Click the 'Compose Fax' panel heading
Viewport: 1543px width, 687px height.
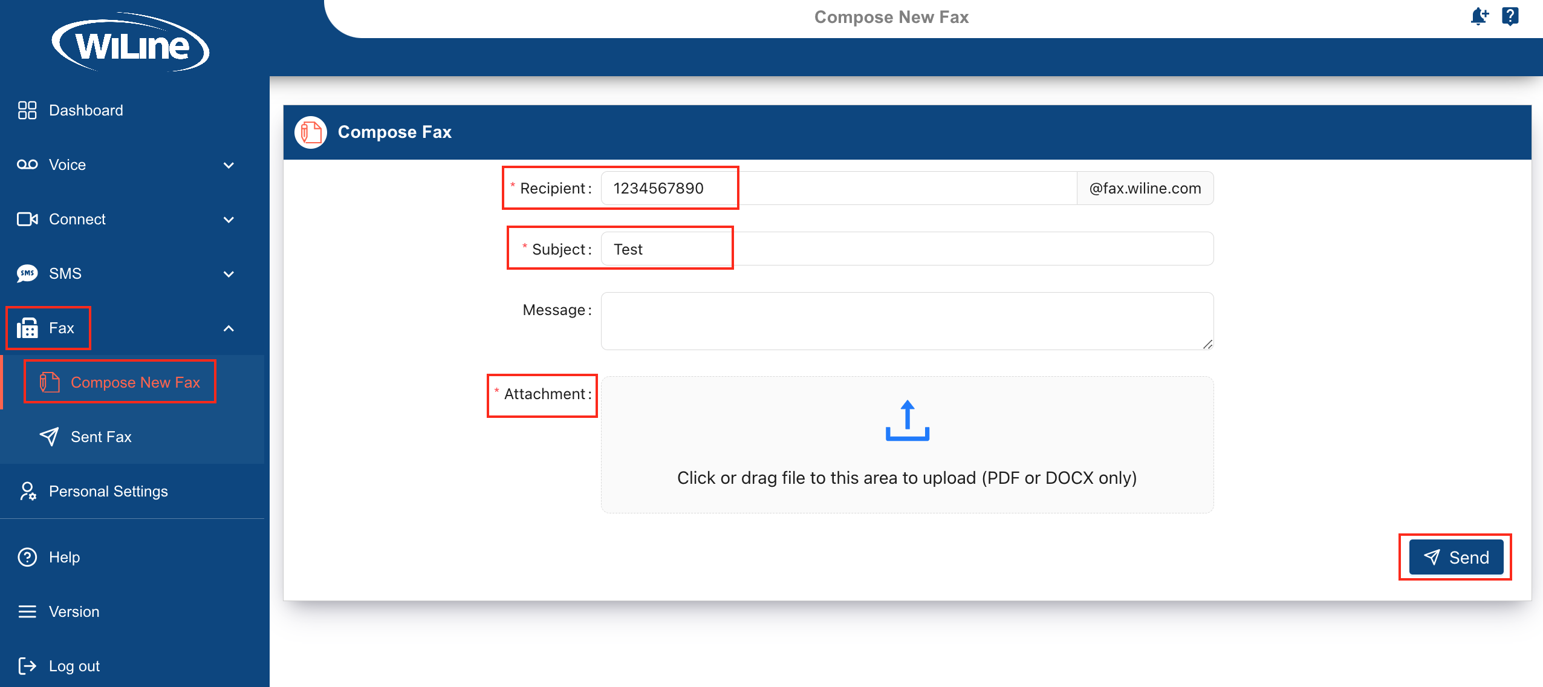(x=395, y=132)
